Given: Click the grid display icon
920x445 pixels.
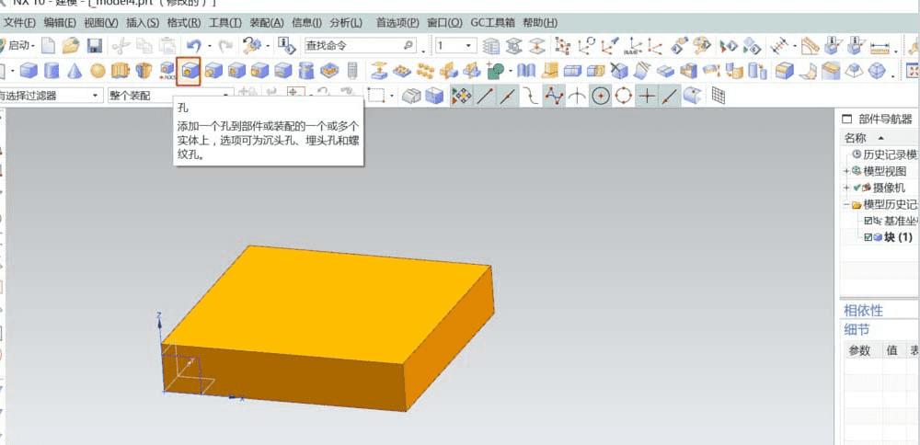Looking at the screenshot, I should (x=719, y=96).
